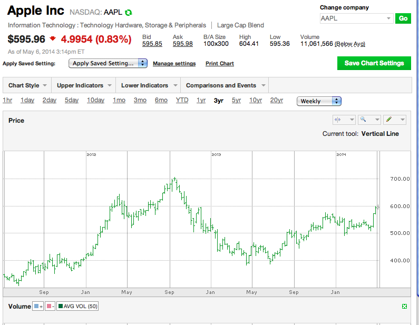Click the (Below Avg) volume link

pyautogui.click(x=350, y=44)
